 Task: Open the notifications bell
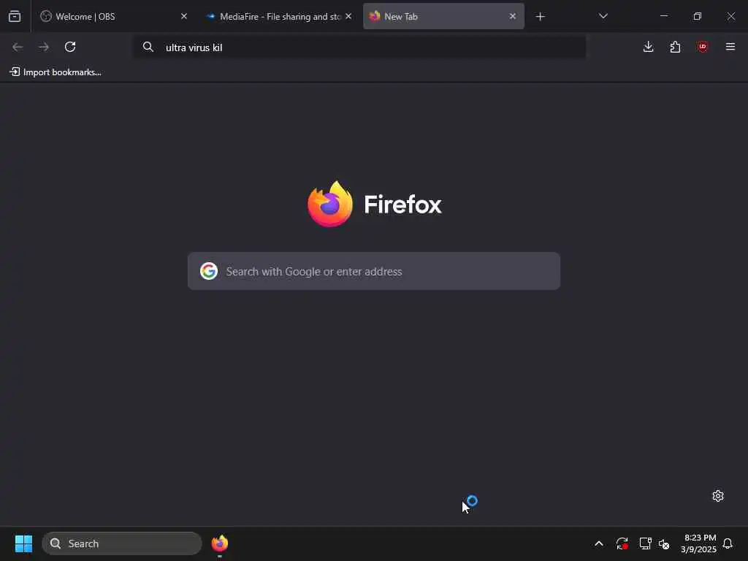728,543
